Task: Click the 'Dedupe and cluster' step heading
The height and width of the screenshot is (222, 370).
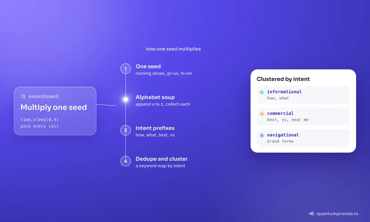Action: [162, 159]
